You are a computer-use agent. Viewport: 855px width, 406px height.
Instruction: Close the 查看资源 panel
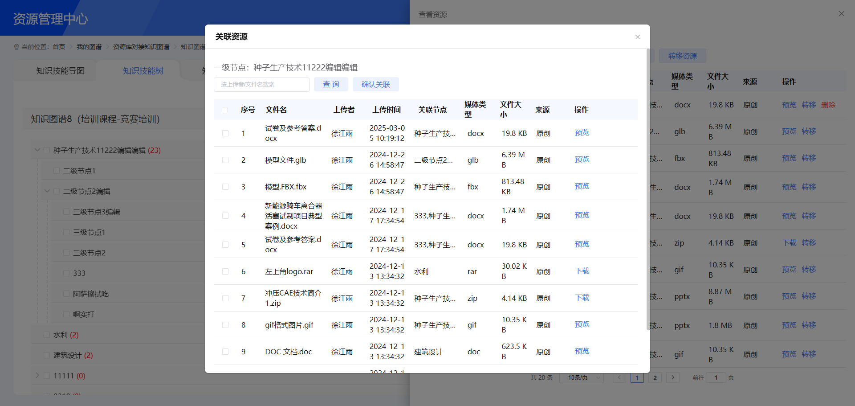(x=841, y=14)
